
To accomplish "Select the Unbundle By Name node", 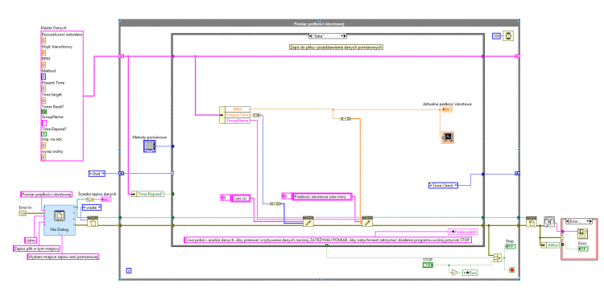I will click(235, 115).
